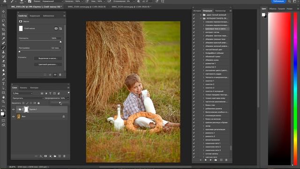Select the Gradient tool
This screenshot has height=169, width=300.
(3, 66)
